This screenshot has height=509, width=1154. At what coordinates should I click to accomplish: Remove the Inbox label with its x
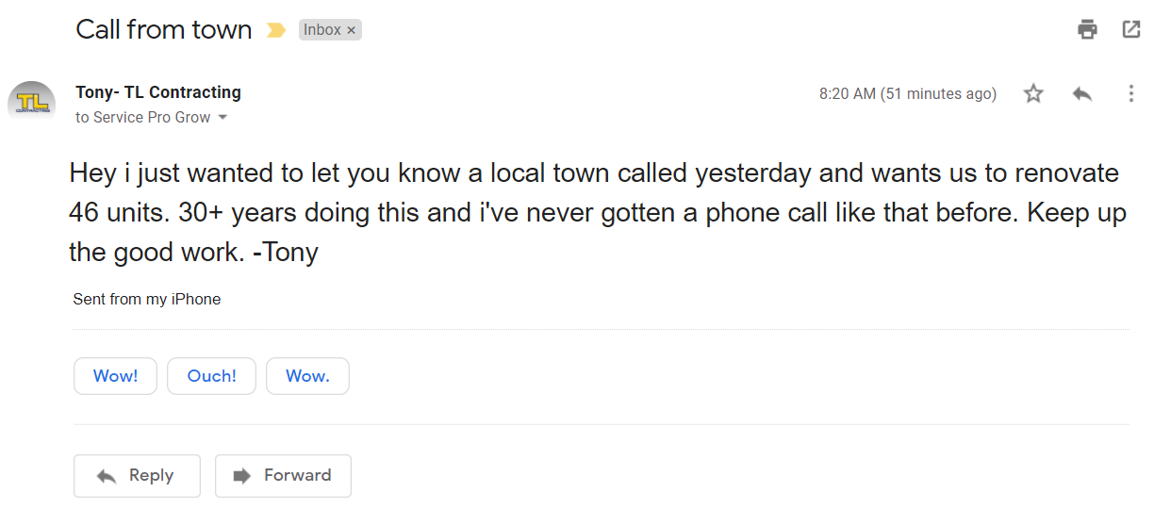point(352,30)
